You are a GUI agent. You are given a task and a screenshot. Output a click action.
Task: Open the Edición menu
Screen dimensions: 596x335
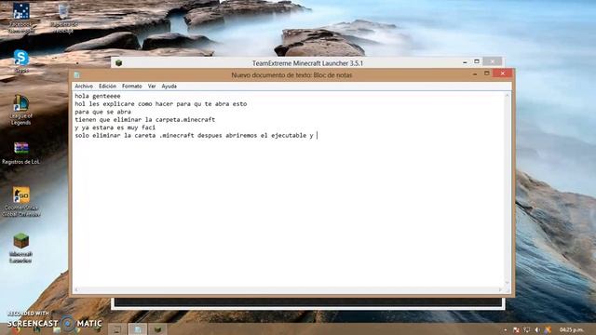(x=108, y=87)
